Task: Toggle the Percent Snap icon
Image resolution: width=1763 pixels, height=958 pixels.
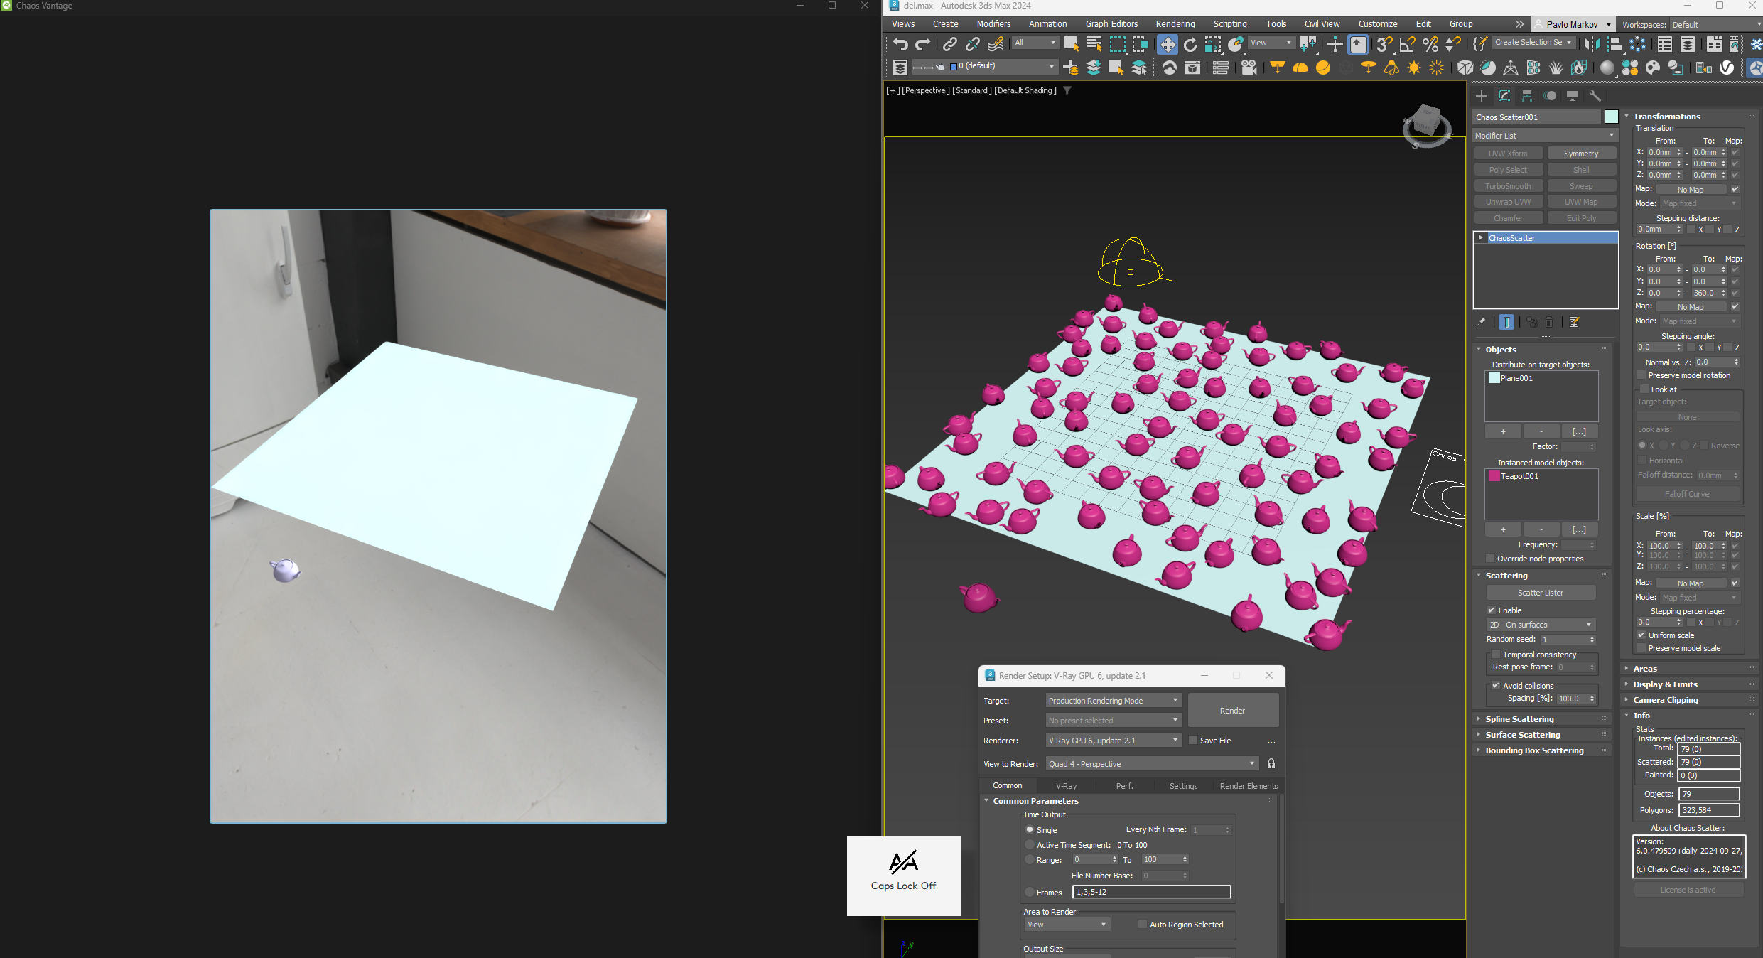Action: point(1430,45)
